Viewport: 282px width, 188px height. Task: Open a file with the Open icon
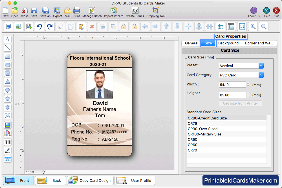pos(15,12)
